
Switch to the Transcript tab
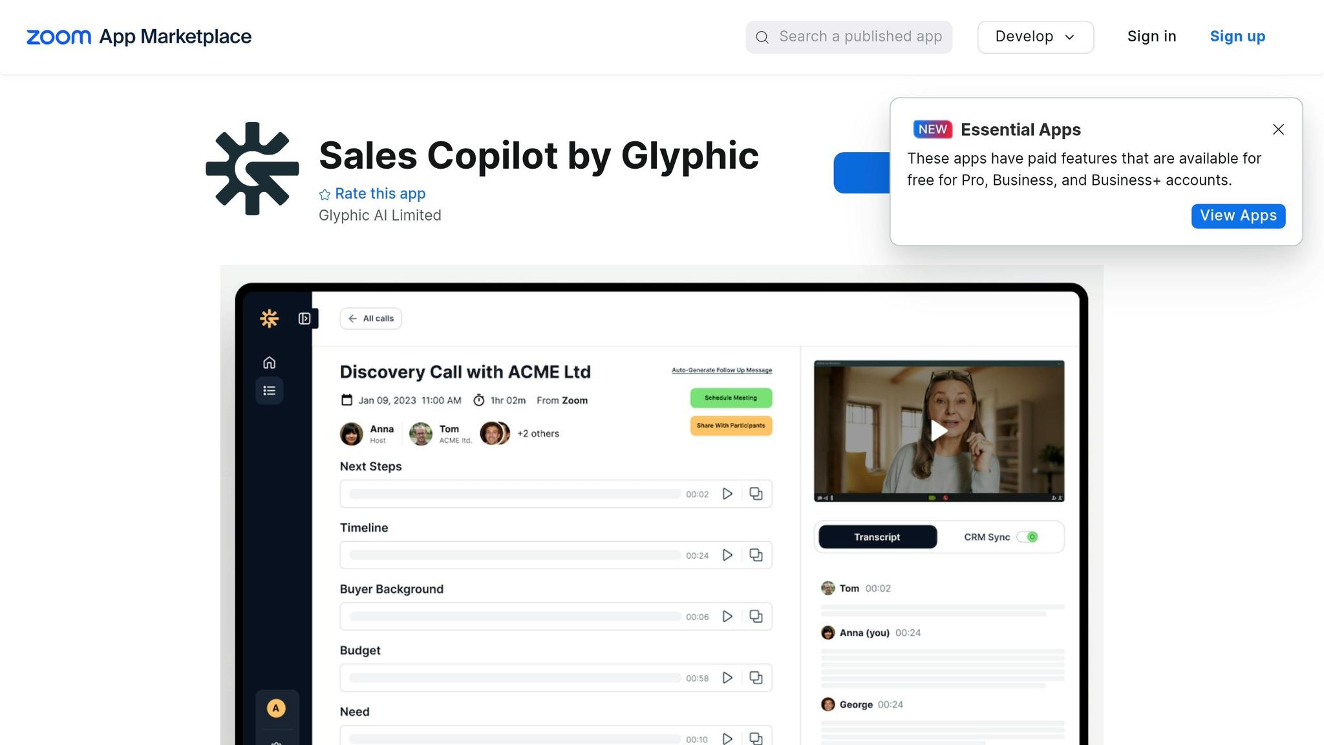(877, 537)
